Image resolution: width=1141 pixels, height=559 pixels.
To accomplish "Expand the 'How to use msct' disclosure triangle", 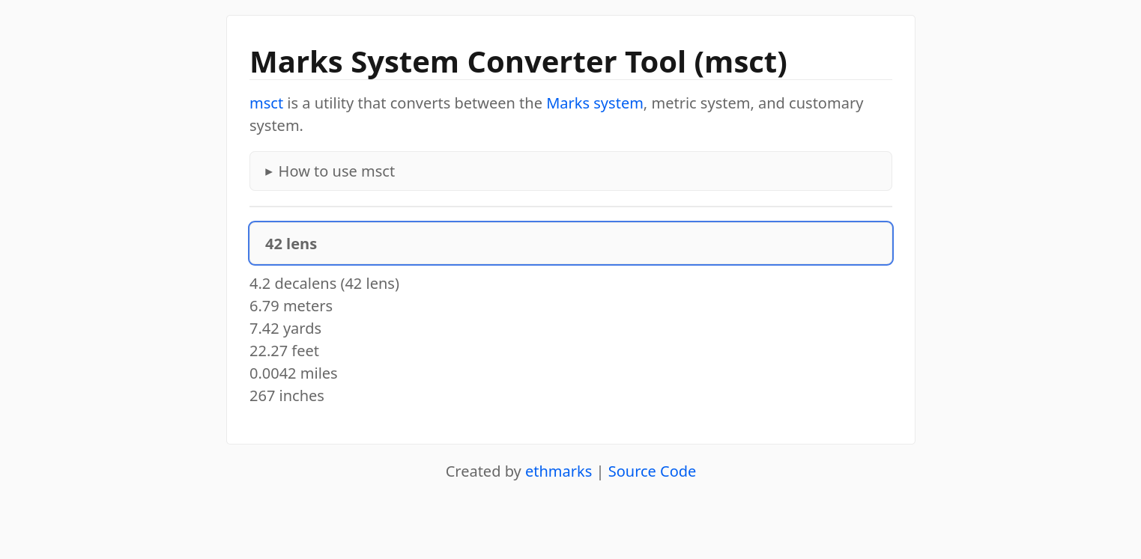I will coord(269,171).
